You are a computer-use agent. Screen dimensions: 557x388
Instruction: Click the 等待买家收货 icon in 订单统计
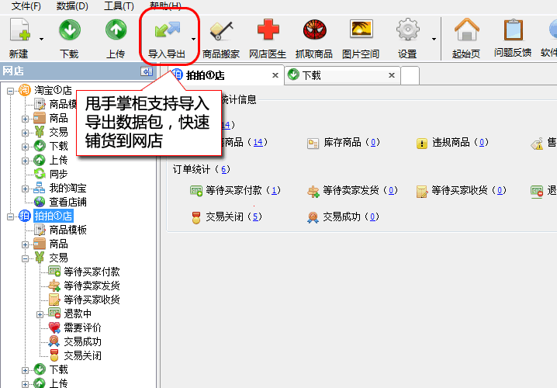(x=422, y=192)
